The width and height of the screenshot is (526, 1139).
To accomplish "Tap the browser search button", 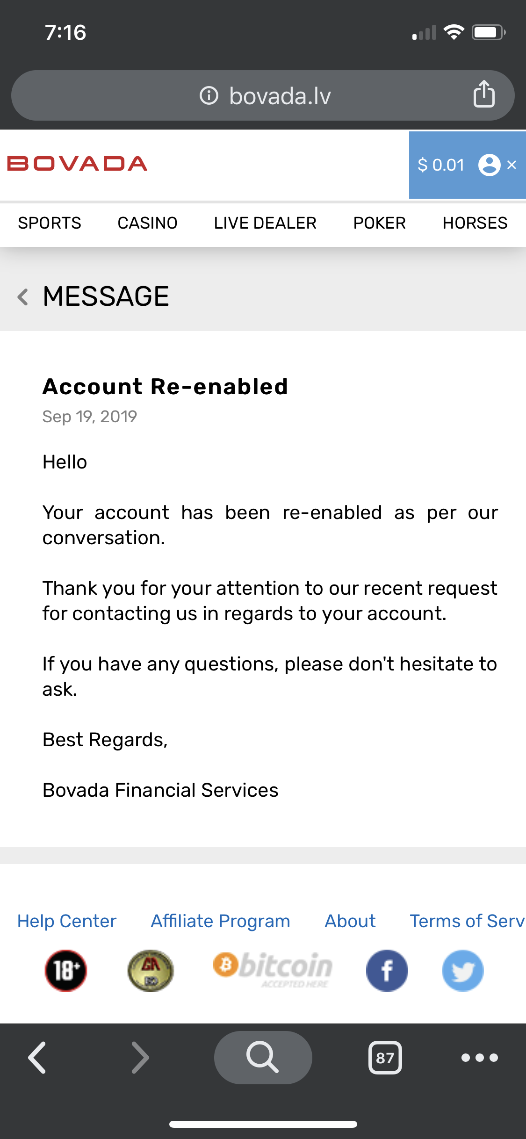I will tap(263, 1057).
